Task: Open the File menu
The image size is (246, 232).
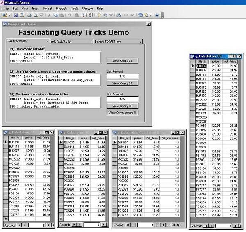Action: click(x=6, y=9)
